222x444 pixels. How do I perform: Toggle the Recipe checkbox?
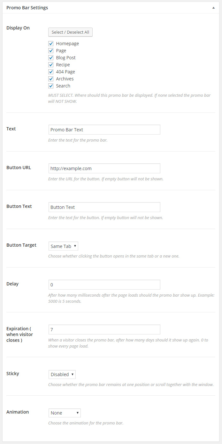51,65
